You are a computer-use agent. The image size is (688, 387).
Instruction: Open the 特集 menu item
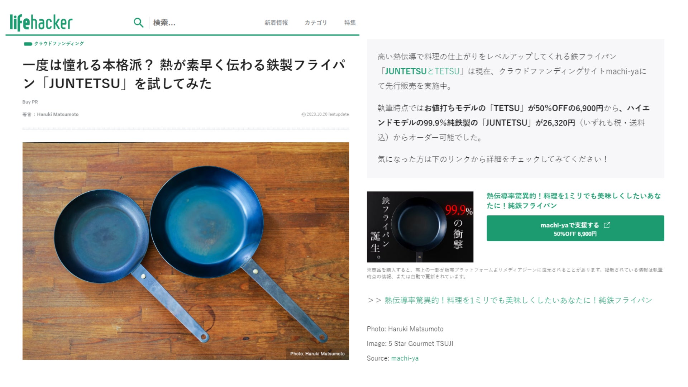350,23
